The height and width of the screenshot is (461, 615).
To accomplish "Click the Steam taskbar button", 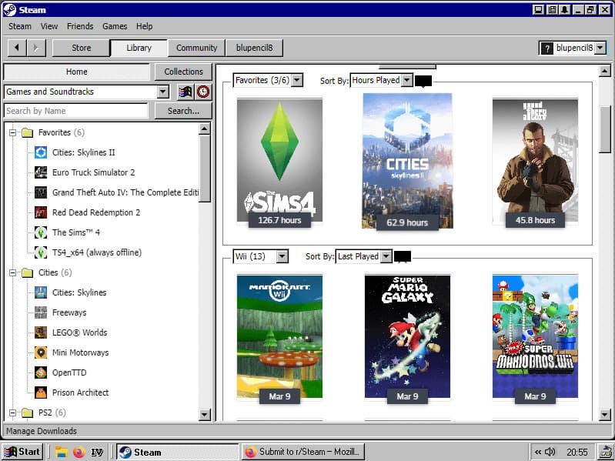I will [x=177, y=452].
